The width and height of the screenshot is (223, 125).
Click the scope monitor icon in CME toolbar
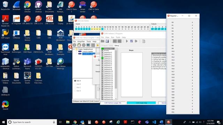[x=88, y=45]
